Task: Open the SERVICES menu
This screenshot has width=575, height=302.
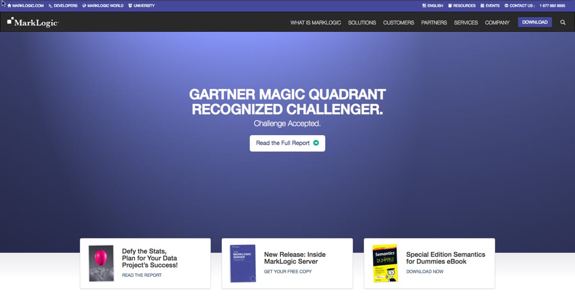Action: [x=465, y=22]
